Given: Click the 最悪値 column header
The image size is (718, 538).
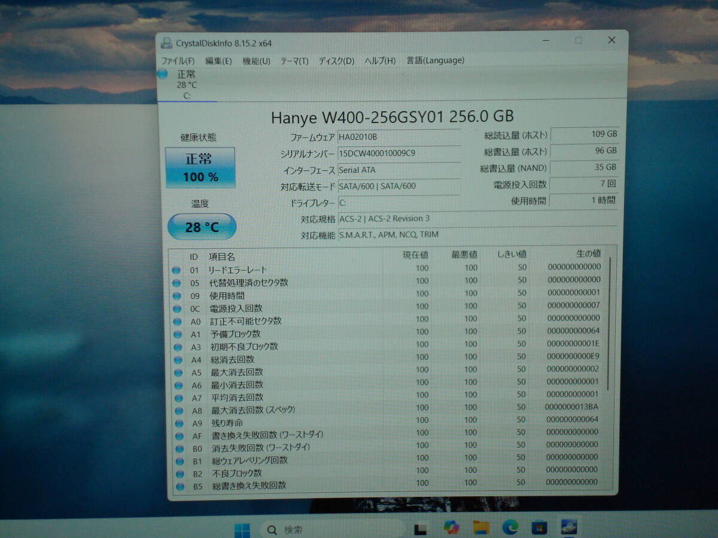Looking at the screenshot, I should (x=464, y=255).
